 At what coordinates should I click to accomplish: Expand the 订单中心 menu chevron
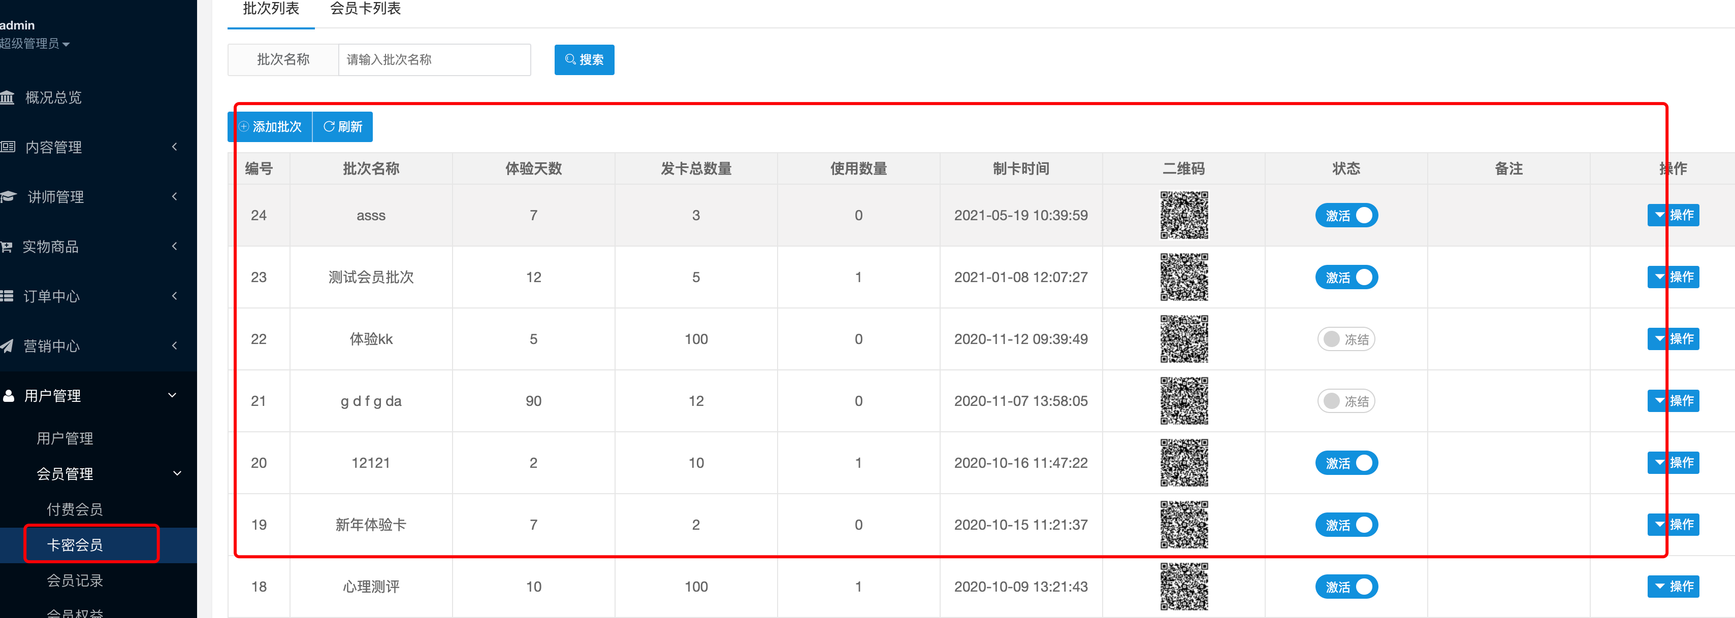pos(174,296)
